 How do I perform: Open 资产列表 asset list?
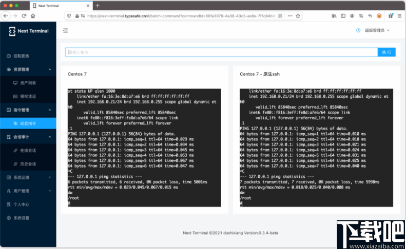pos(28,82)
